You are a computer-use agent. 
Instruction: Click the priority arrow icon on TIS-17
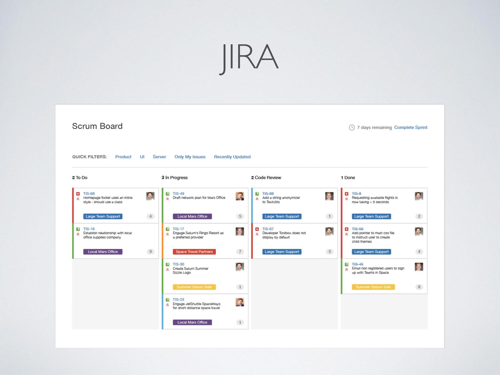click(167, 234)
